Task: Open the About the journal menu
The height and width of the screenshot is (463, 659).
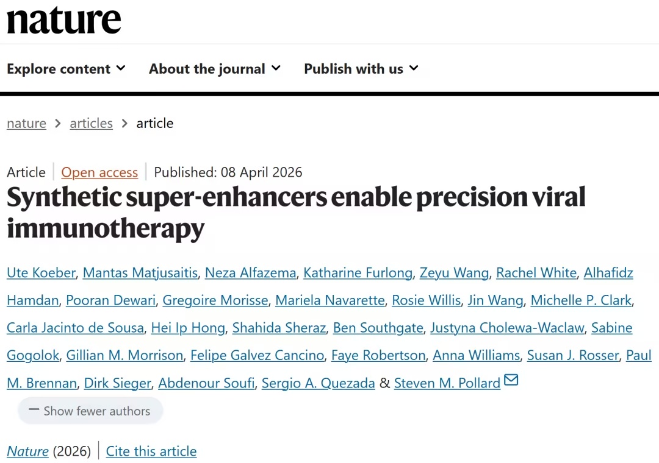Action: (215, 69)
